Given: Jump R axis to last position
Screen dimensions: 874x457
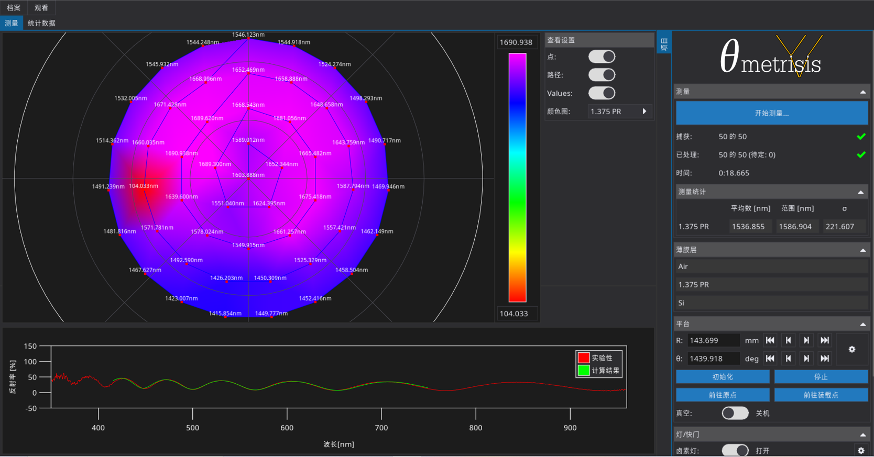Looking at the screenshot, I should coord(825,340).
